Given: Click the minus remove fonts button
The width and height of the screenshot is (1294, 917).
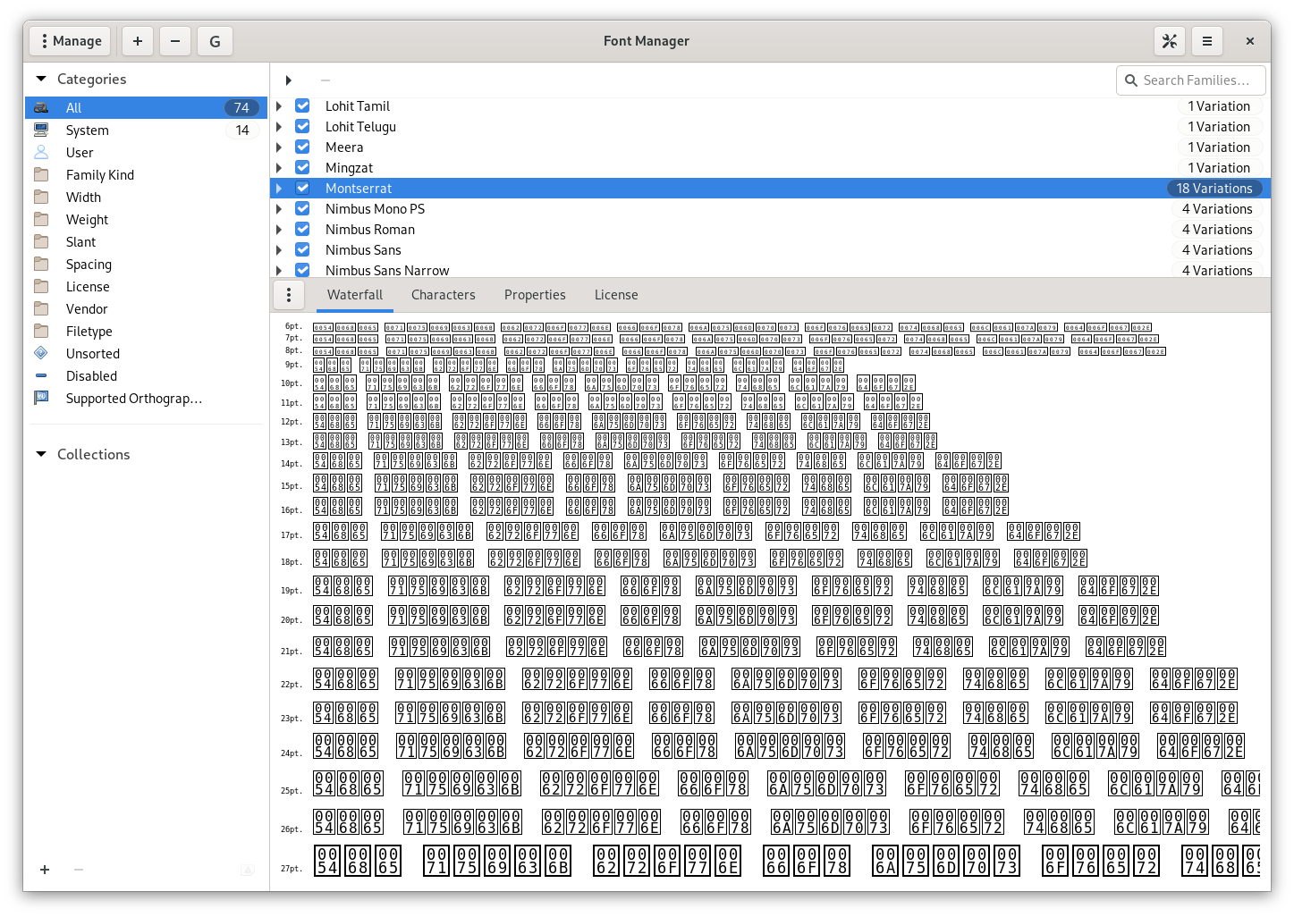Looking at the screenshot, I should click(x=175, y=41).
